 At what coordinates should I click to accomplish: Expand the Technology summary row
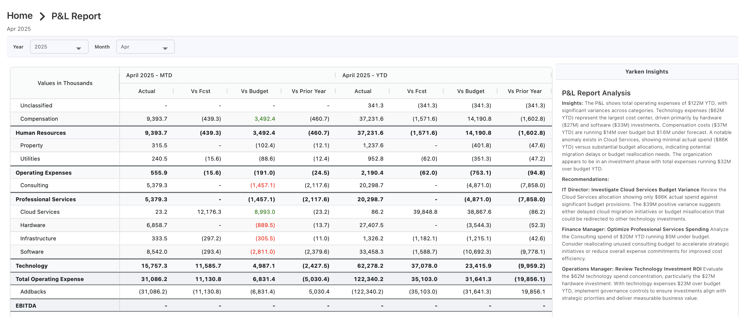coord(32,266)
